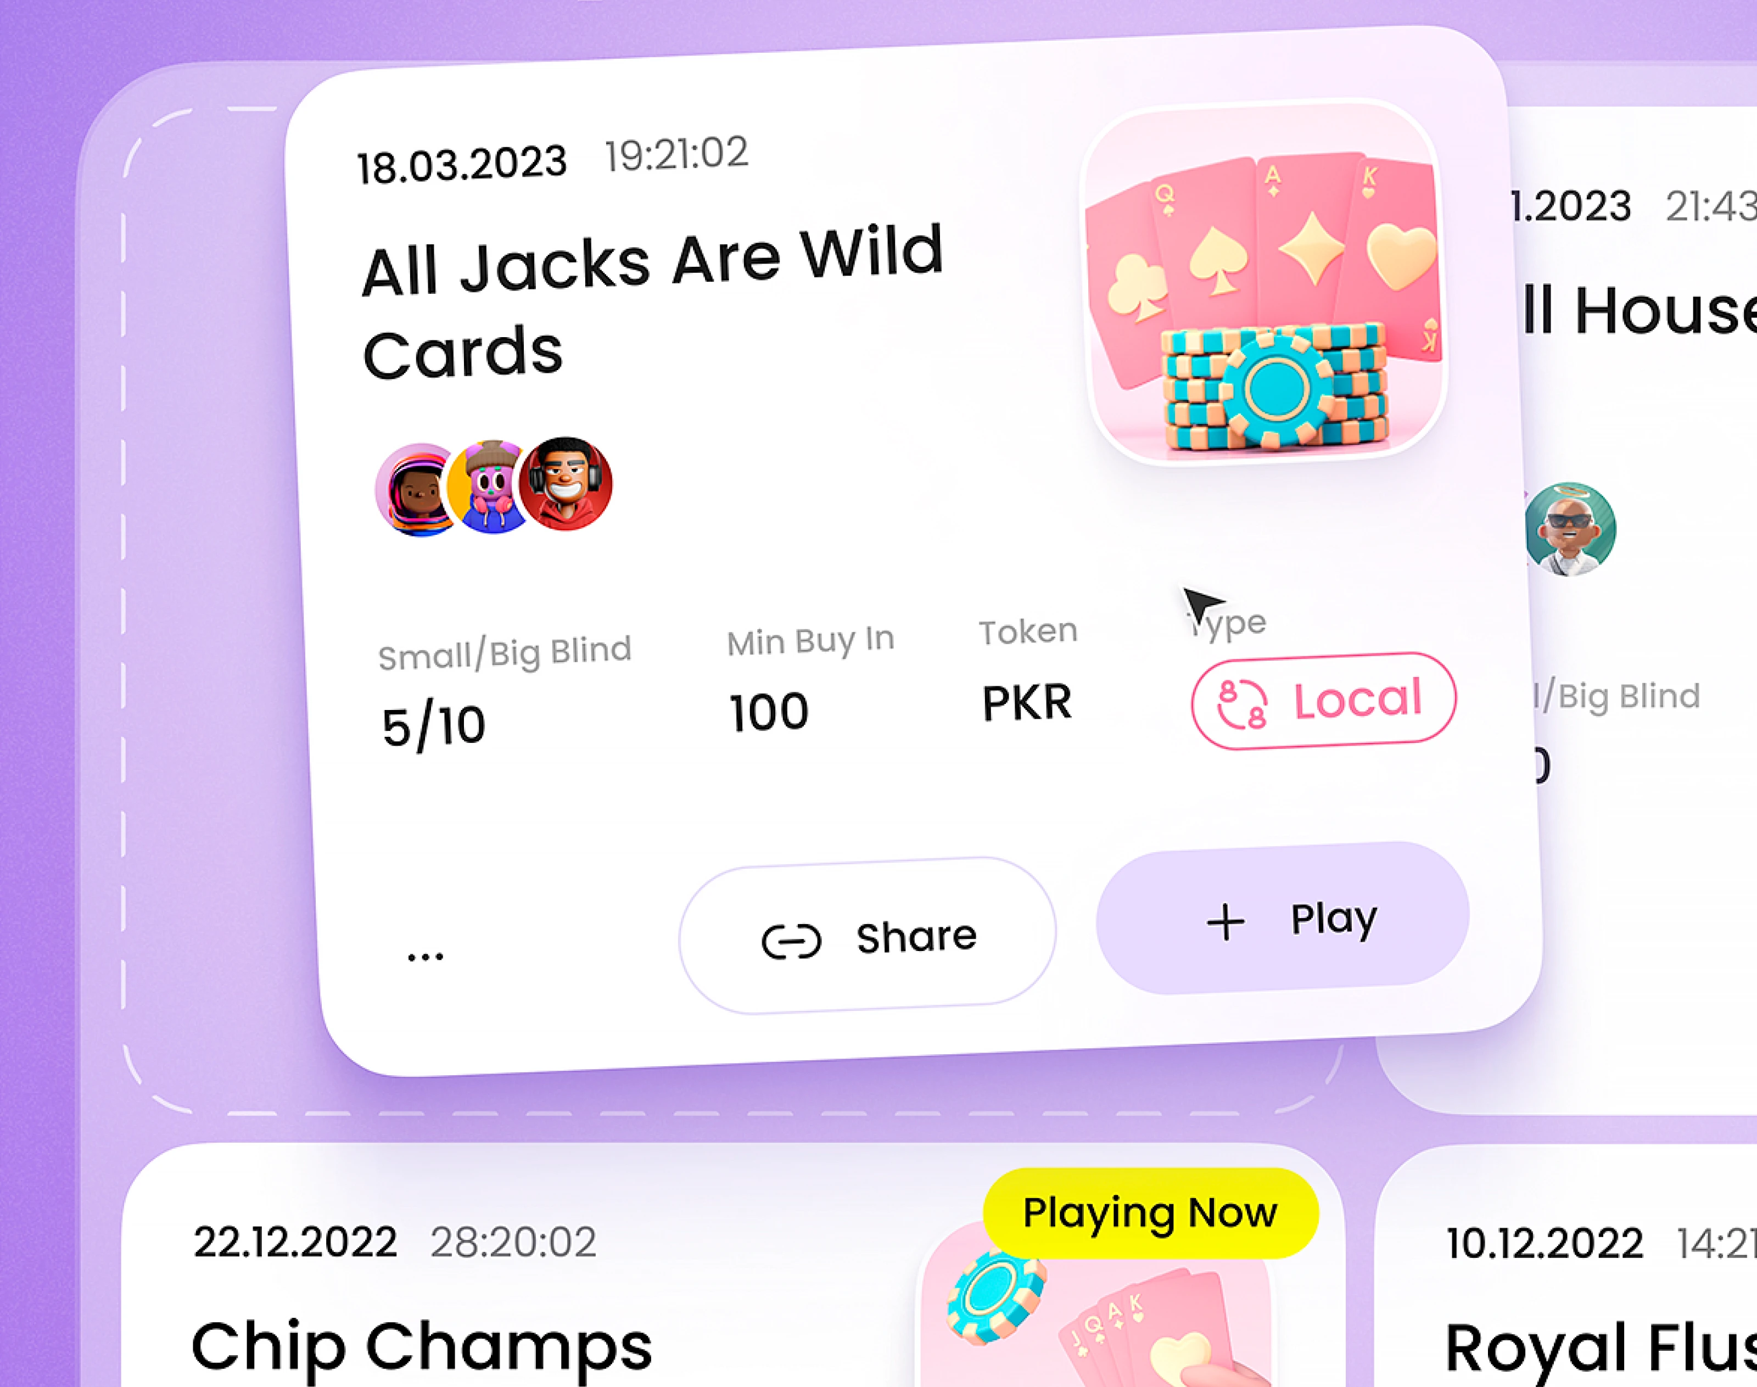Click the plus icon on Play
The width and height of the screenshot is (1757, 1387).
point(1225,922)
